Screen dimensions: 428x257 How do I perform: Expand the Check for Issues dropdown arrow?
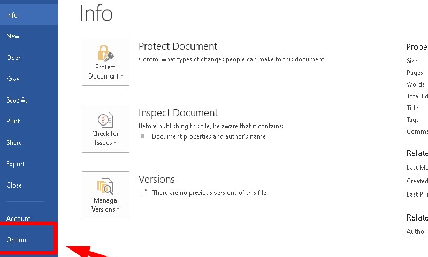[115, 143]
